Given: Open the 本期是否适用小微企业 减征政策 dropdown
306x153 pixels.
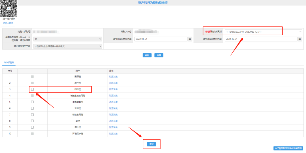Looking at the screenshot, I should 67,39.
